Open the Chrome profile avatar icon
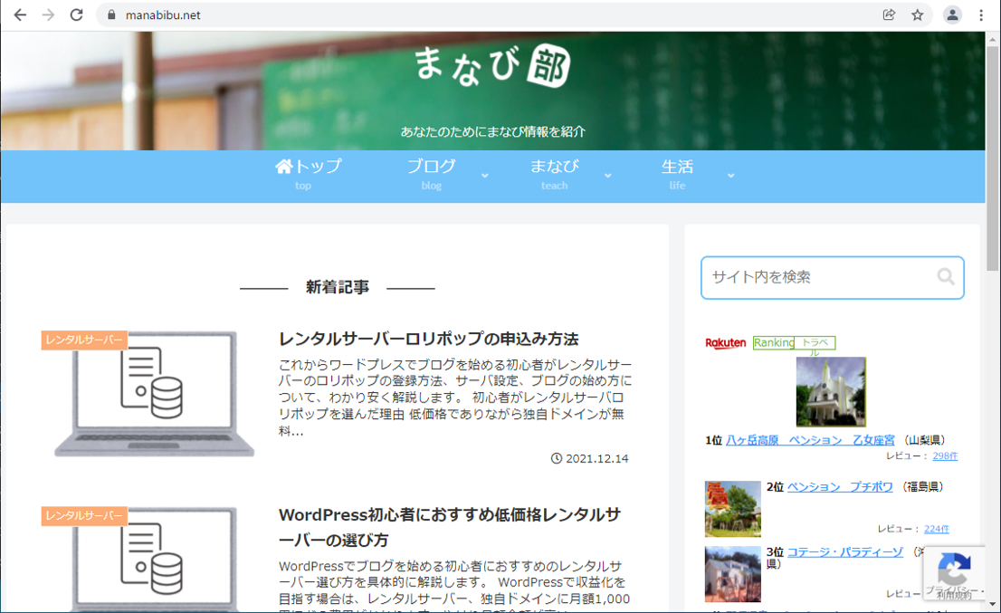The image size is (1001, 613). [x=952, y=15]
